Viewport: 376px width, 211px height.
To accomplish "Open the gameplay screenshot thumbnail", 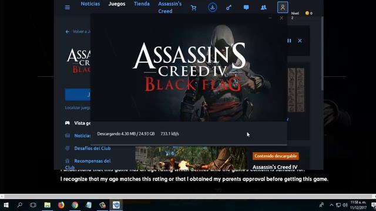I will (x=191, y=158).
